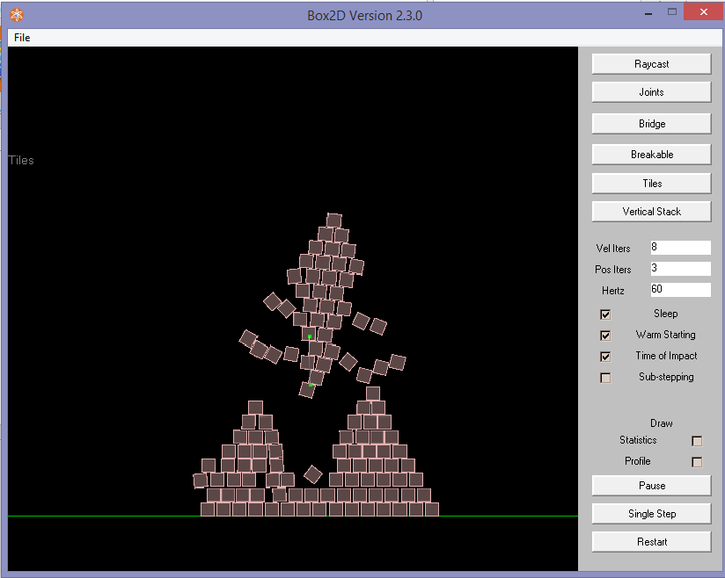This screenshot has width=725, height=578.
Task: Load the Joints demo
Action: [651, 92]
